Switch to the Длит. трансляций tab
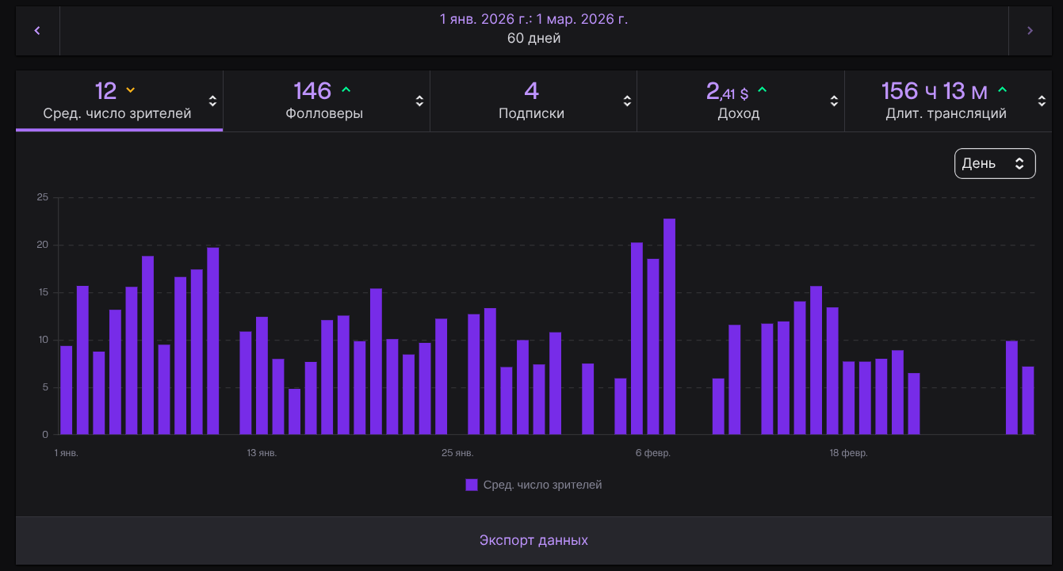Image resolution: width=1063 pixels, height=571 pixels. pos(948,101)
